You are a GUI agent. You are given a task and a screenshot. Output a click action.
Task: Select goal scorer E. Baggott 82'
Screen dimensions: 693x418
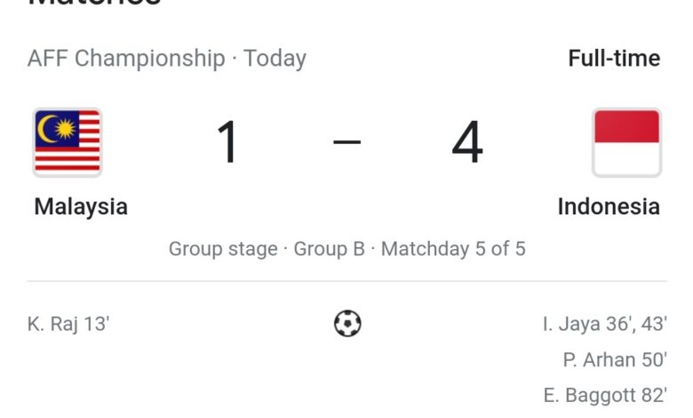pyautogui.click(x=605, y=395)
